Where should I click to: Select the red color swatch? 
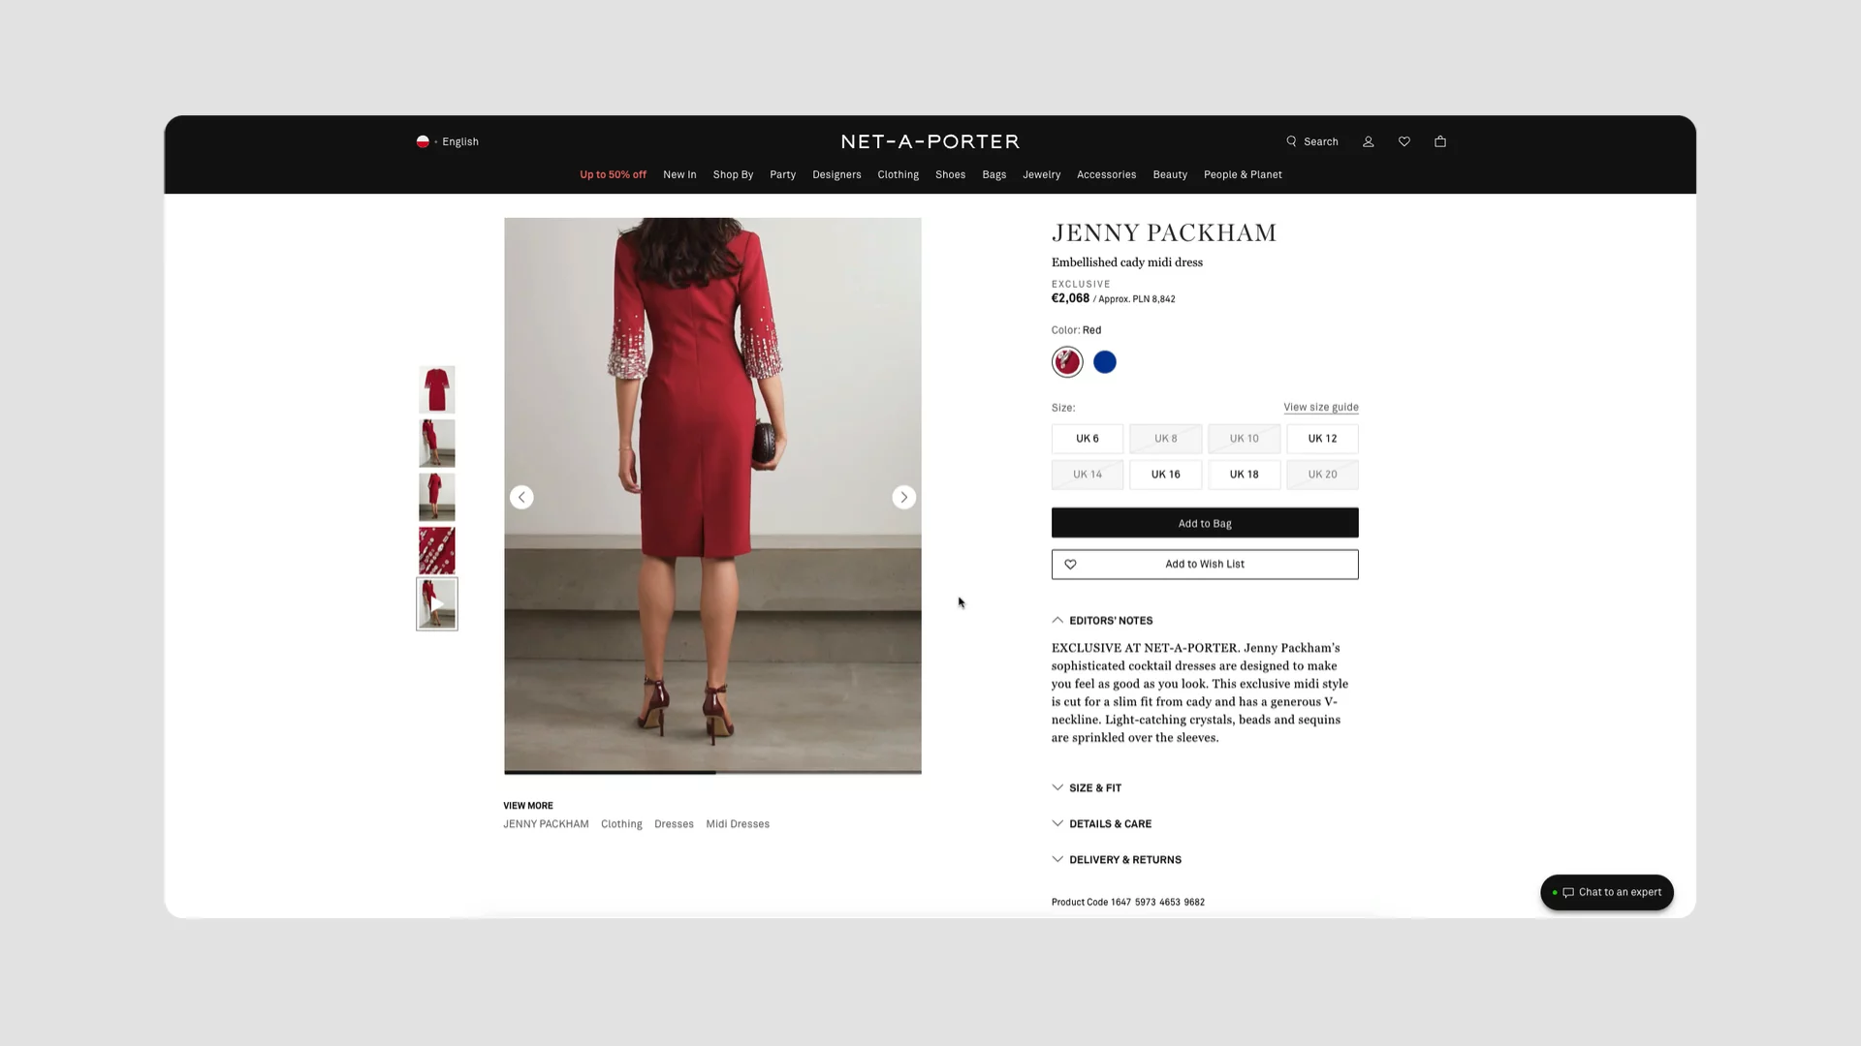(x=1066, y=361)
